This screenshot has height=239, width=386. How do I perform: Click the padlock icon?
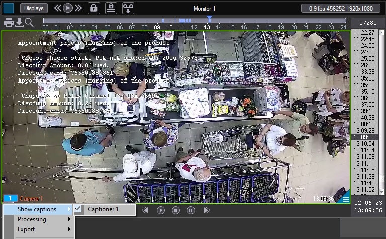tap(94, 8)
